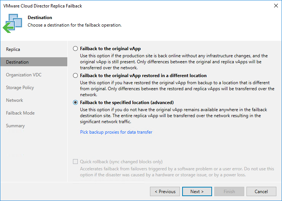Select Failback to the original vApp
The height and width of the screenshot is (201, 282).
click(x=75, y=49)
